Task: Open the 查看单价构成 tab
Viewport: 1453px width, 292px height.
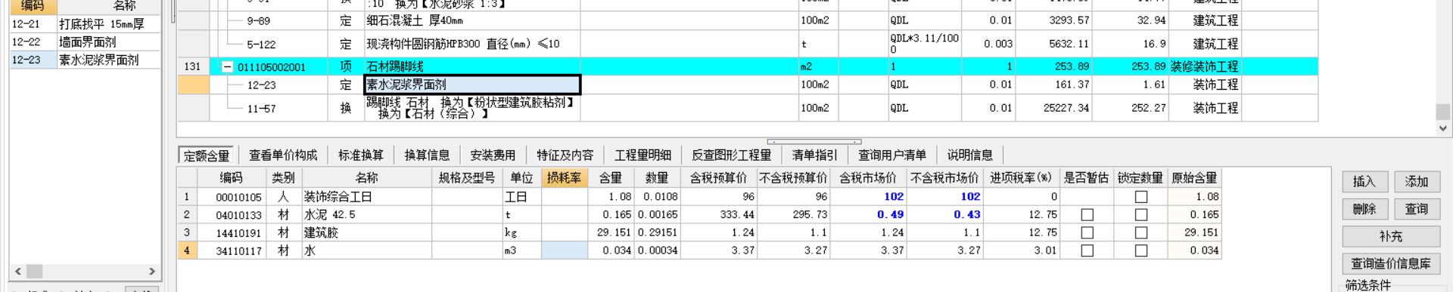Action: click(x=283, y=155)
